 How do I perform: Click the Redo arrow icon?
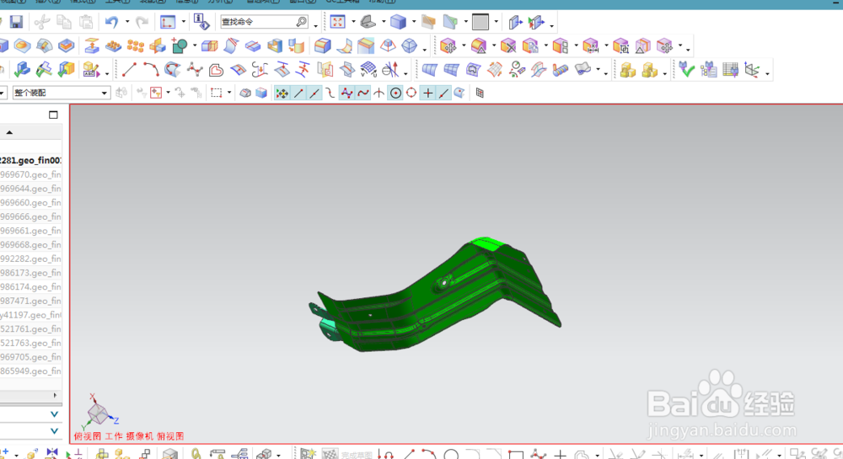(142, 22)
